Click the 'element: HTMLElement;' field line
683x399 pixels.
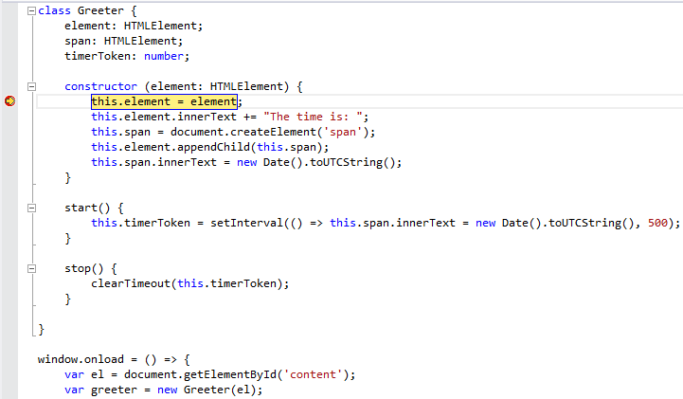(x=134, y=26)
